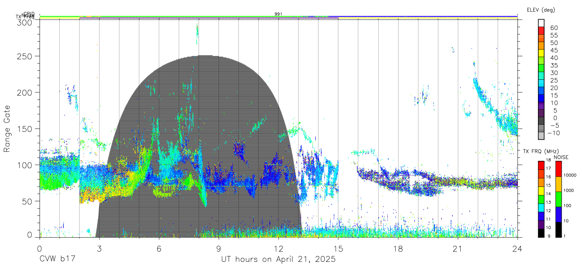
Task: Click the '30' label on the ELEV legend
Action: tap(554, 73)
